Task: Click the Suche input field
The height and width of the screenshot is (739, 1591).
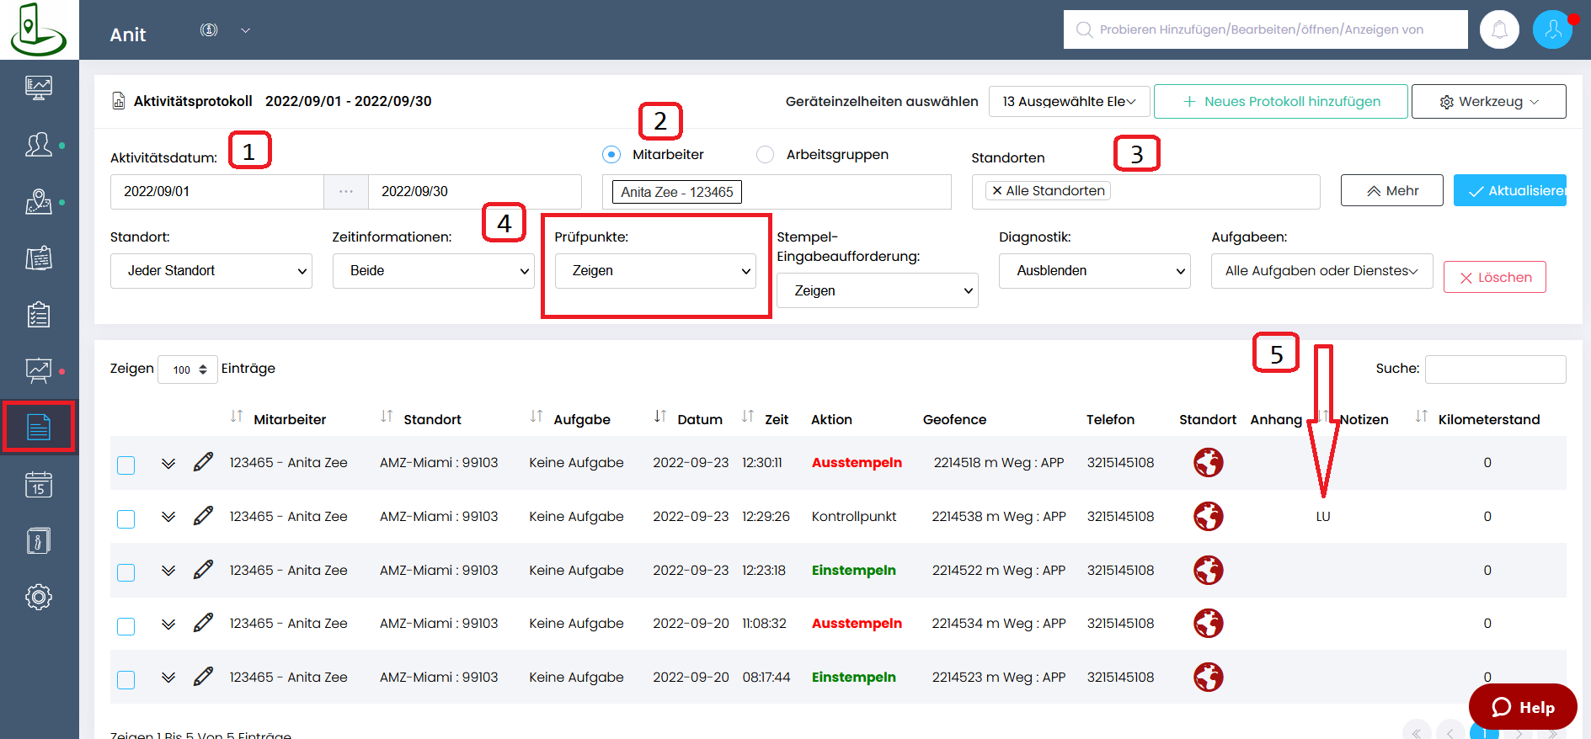Action: coord(1495,369)
